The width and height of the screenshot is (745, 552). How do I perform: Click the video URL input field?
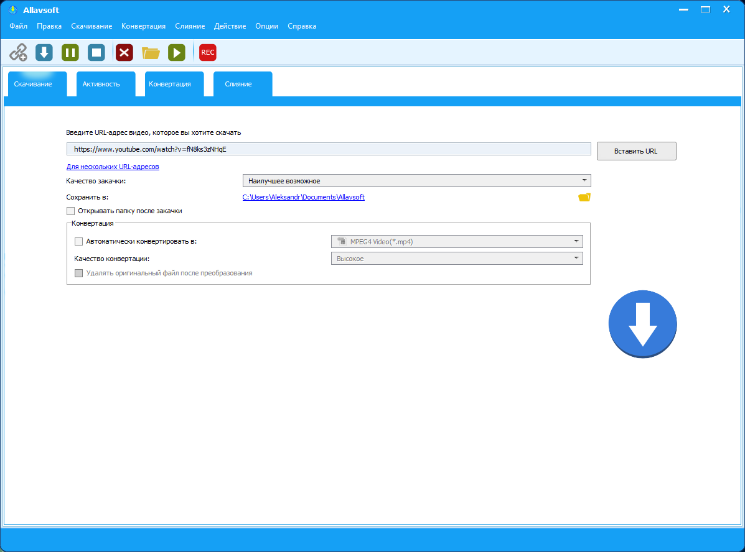(329, 149)
